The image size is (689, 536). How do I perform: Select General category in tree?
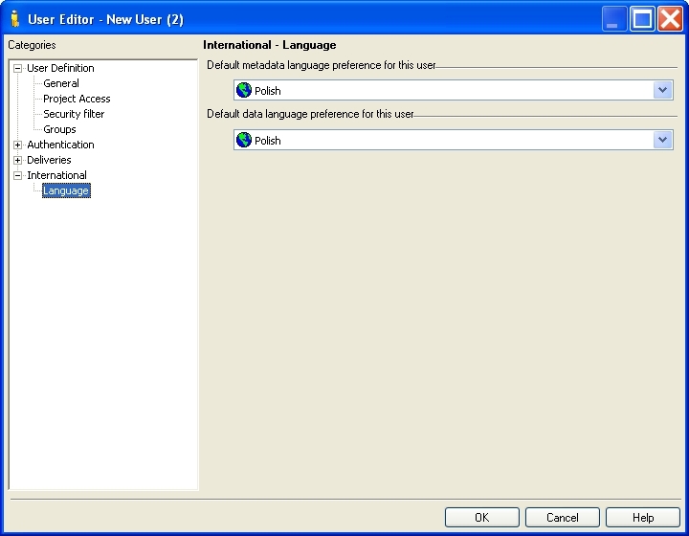pyautogui.click(x=61, y=83)
